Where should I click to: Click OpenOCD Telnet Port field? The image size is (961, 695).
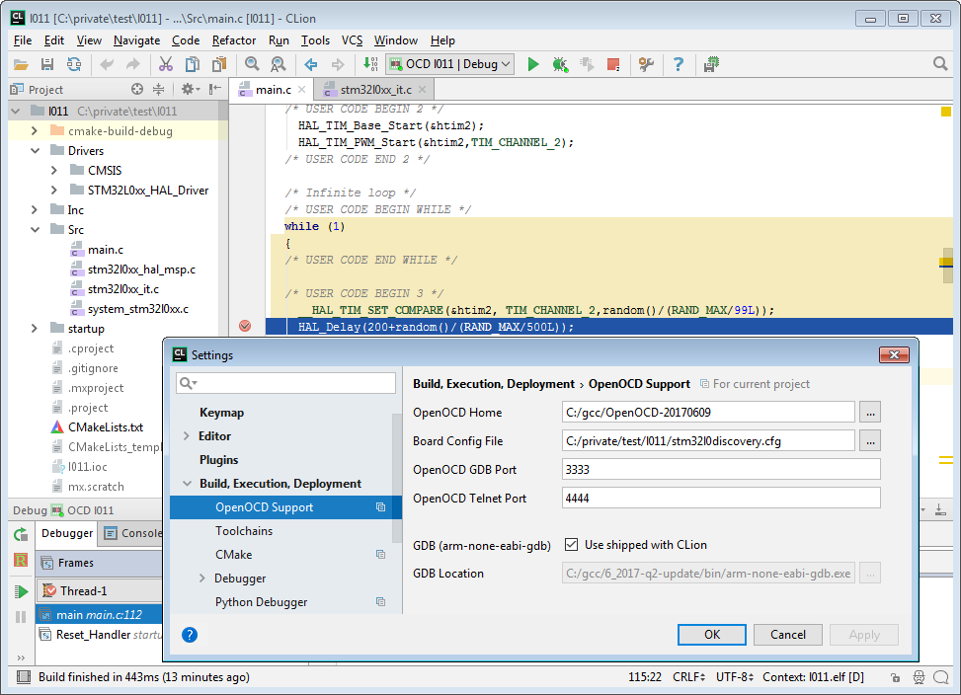pyautogui.click(x=721, y=498)
